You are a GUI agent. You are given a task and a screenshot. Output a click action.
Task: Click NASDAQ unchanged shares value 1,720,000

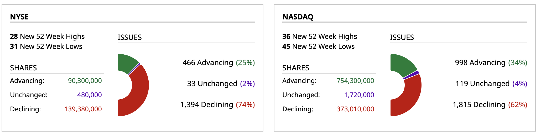coord(359,95)
